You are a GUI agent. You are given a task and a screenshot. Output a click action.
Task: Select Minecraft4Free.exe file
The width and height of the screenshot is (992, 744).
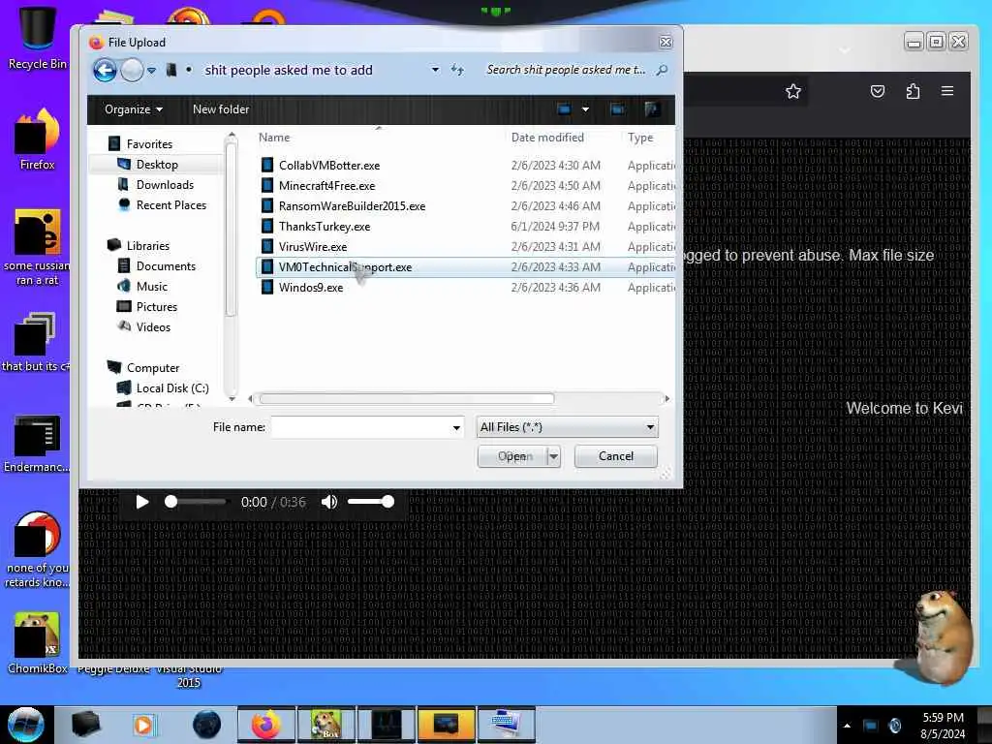pyautogui.click(x=326, y=185)
